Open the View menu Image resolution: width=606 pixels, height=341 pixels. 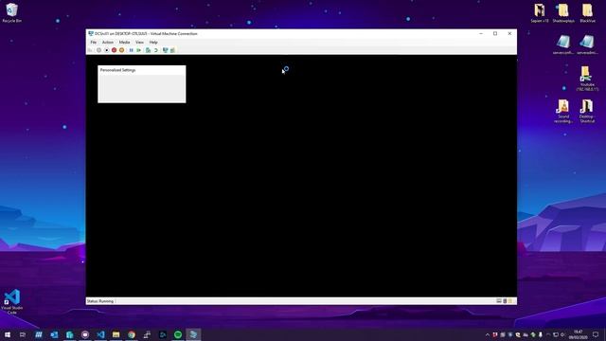coord(139,42)
